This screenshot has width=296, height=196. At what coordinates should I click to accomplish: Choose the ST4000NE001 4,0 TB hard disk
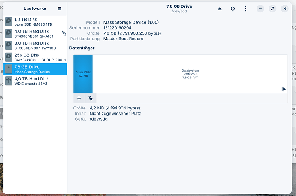pos(34,33)
